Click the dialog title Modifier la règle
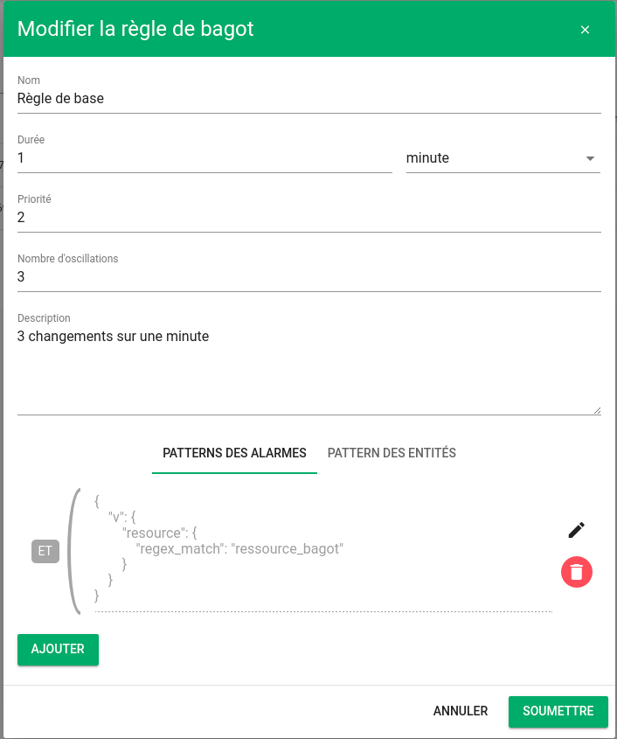Screen dimensions: 617x739 coord(135,29)
